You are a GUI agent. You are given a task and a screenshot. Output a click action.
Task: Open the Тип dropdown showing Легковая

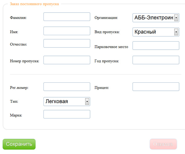[67, 101]
